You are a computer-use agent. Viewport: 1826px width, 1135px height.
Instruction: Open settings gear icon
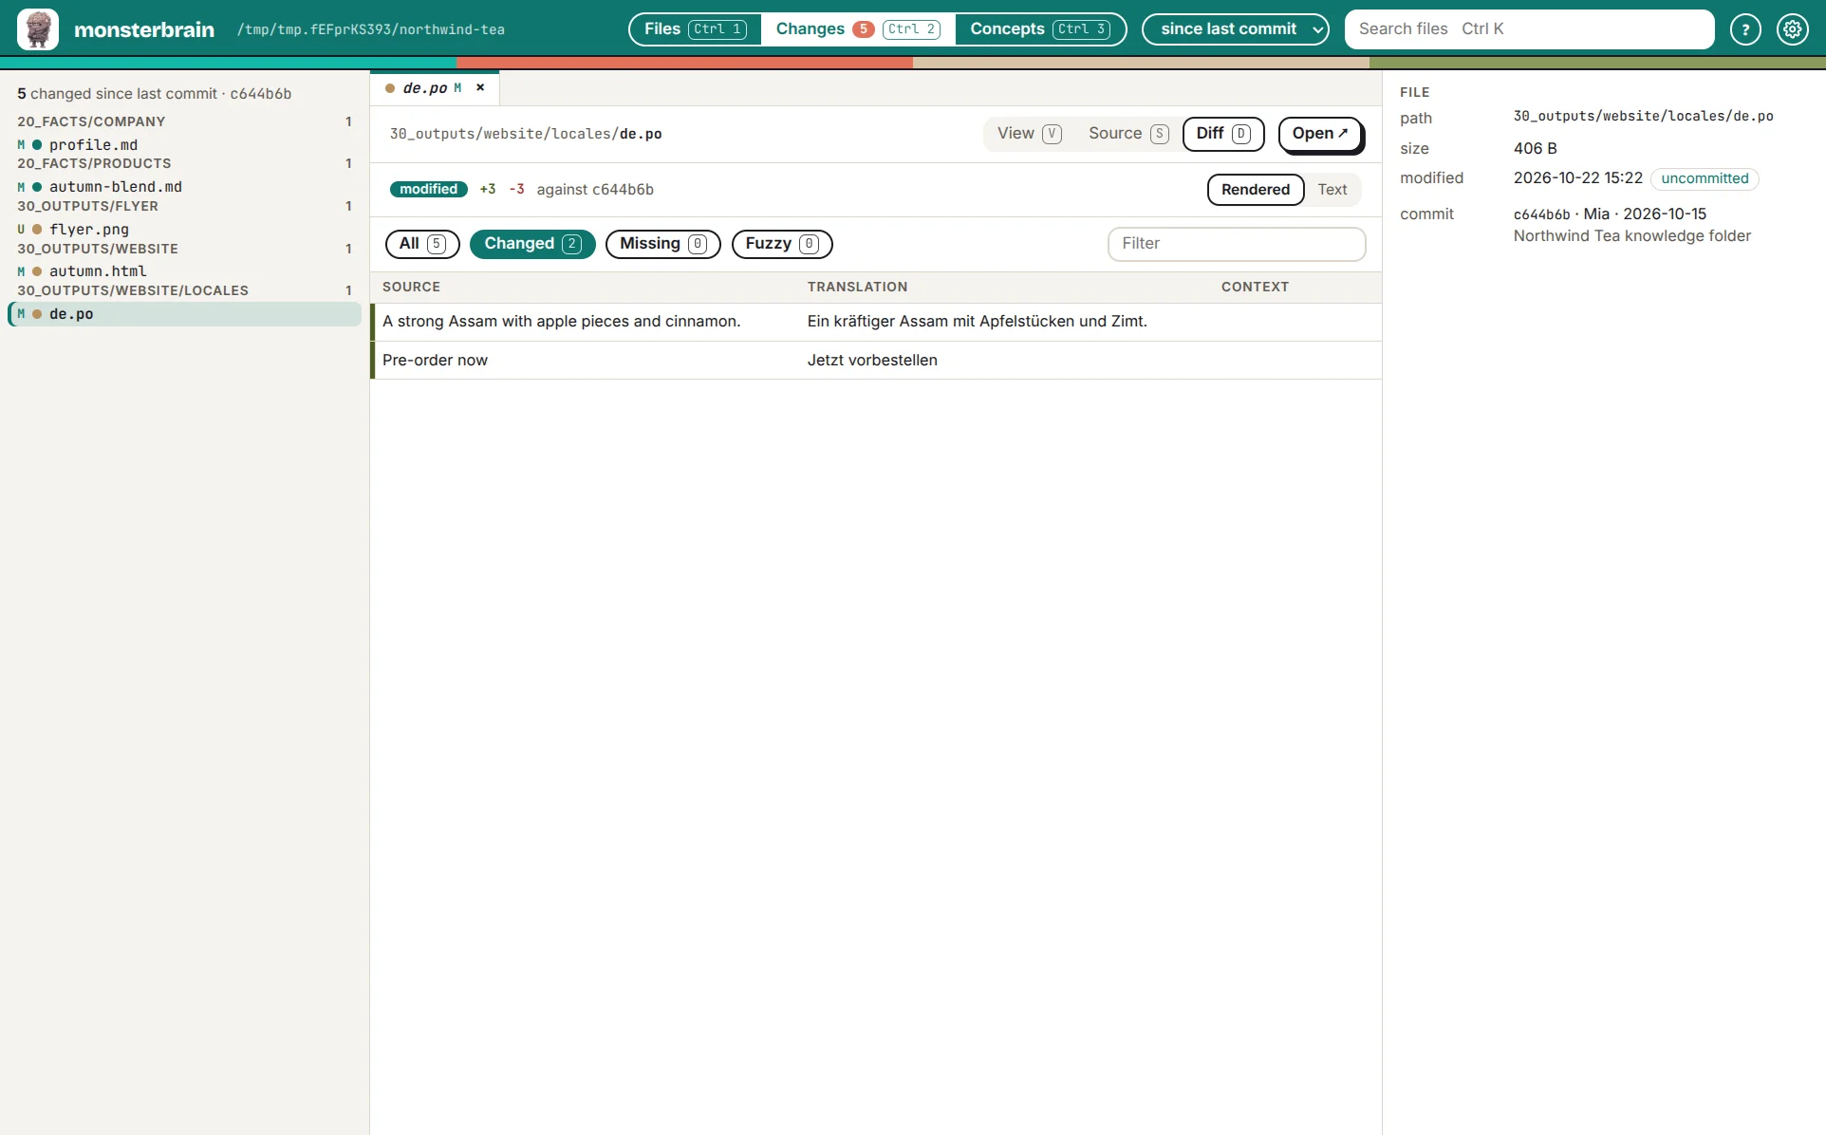1793,29
